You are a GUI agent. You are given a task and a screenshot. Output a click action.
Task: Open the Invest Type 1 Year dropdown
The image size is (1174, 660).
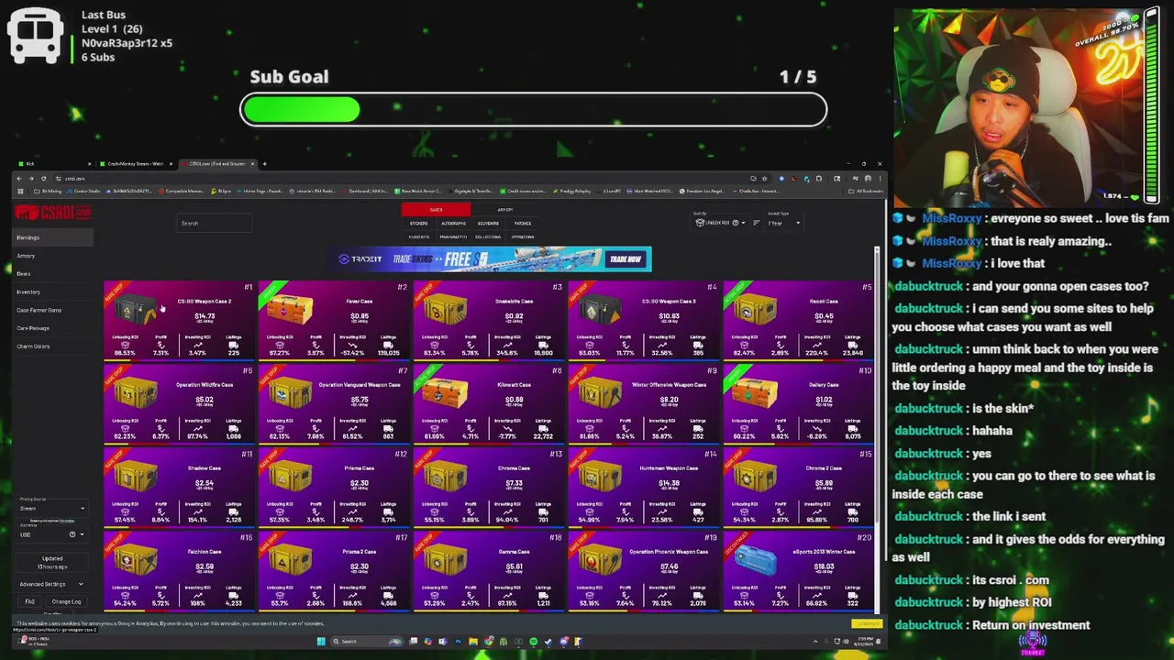784,223
